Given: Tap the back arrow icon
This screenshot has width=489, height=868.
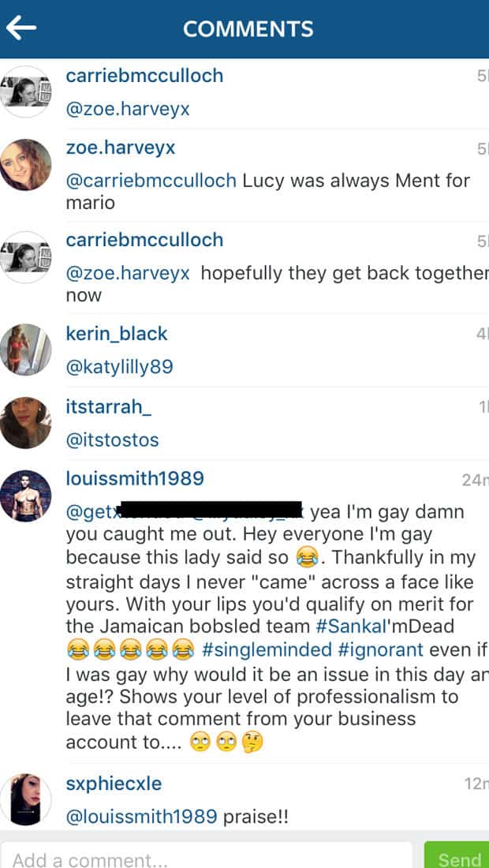Looking at the screenshot, I should [21, 28].
